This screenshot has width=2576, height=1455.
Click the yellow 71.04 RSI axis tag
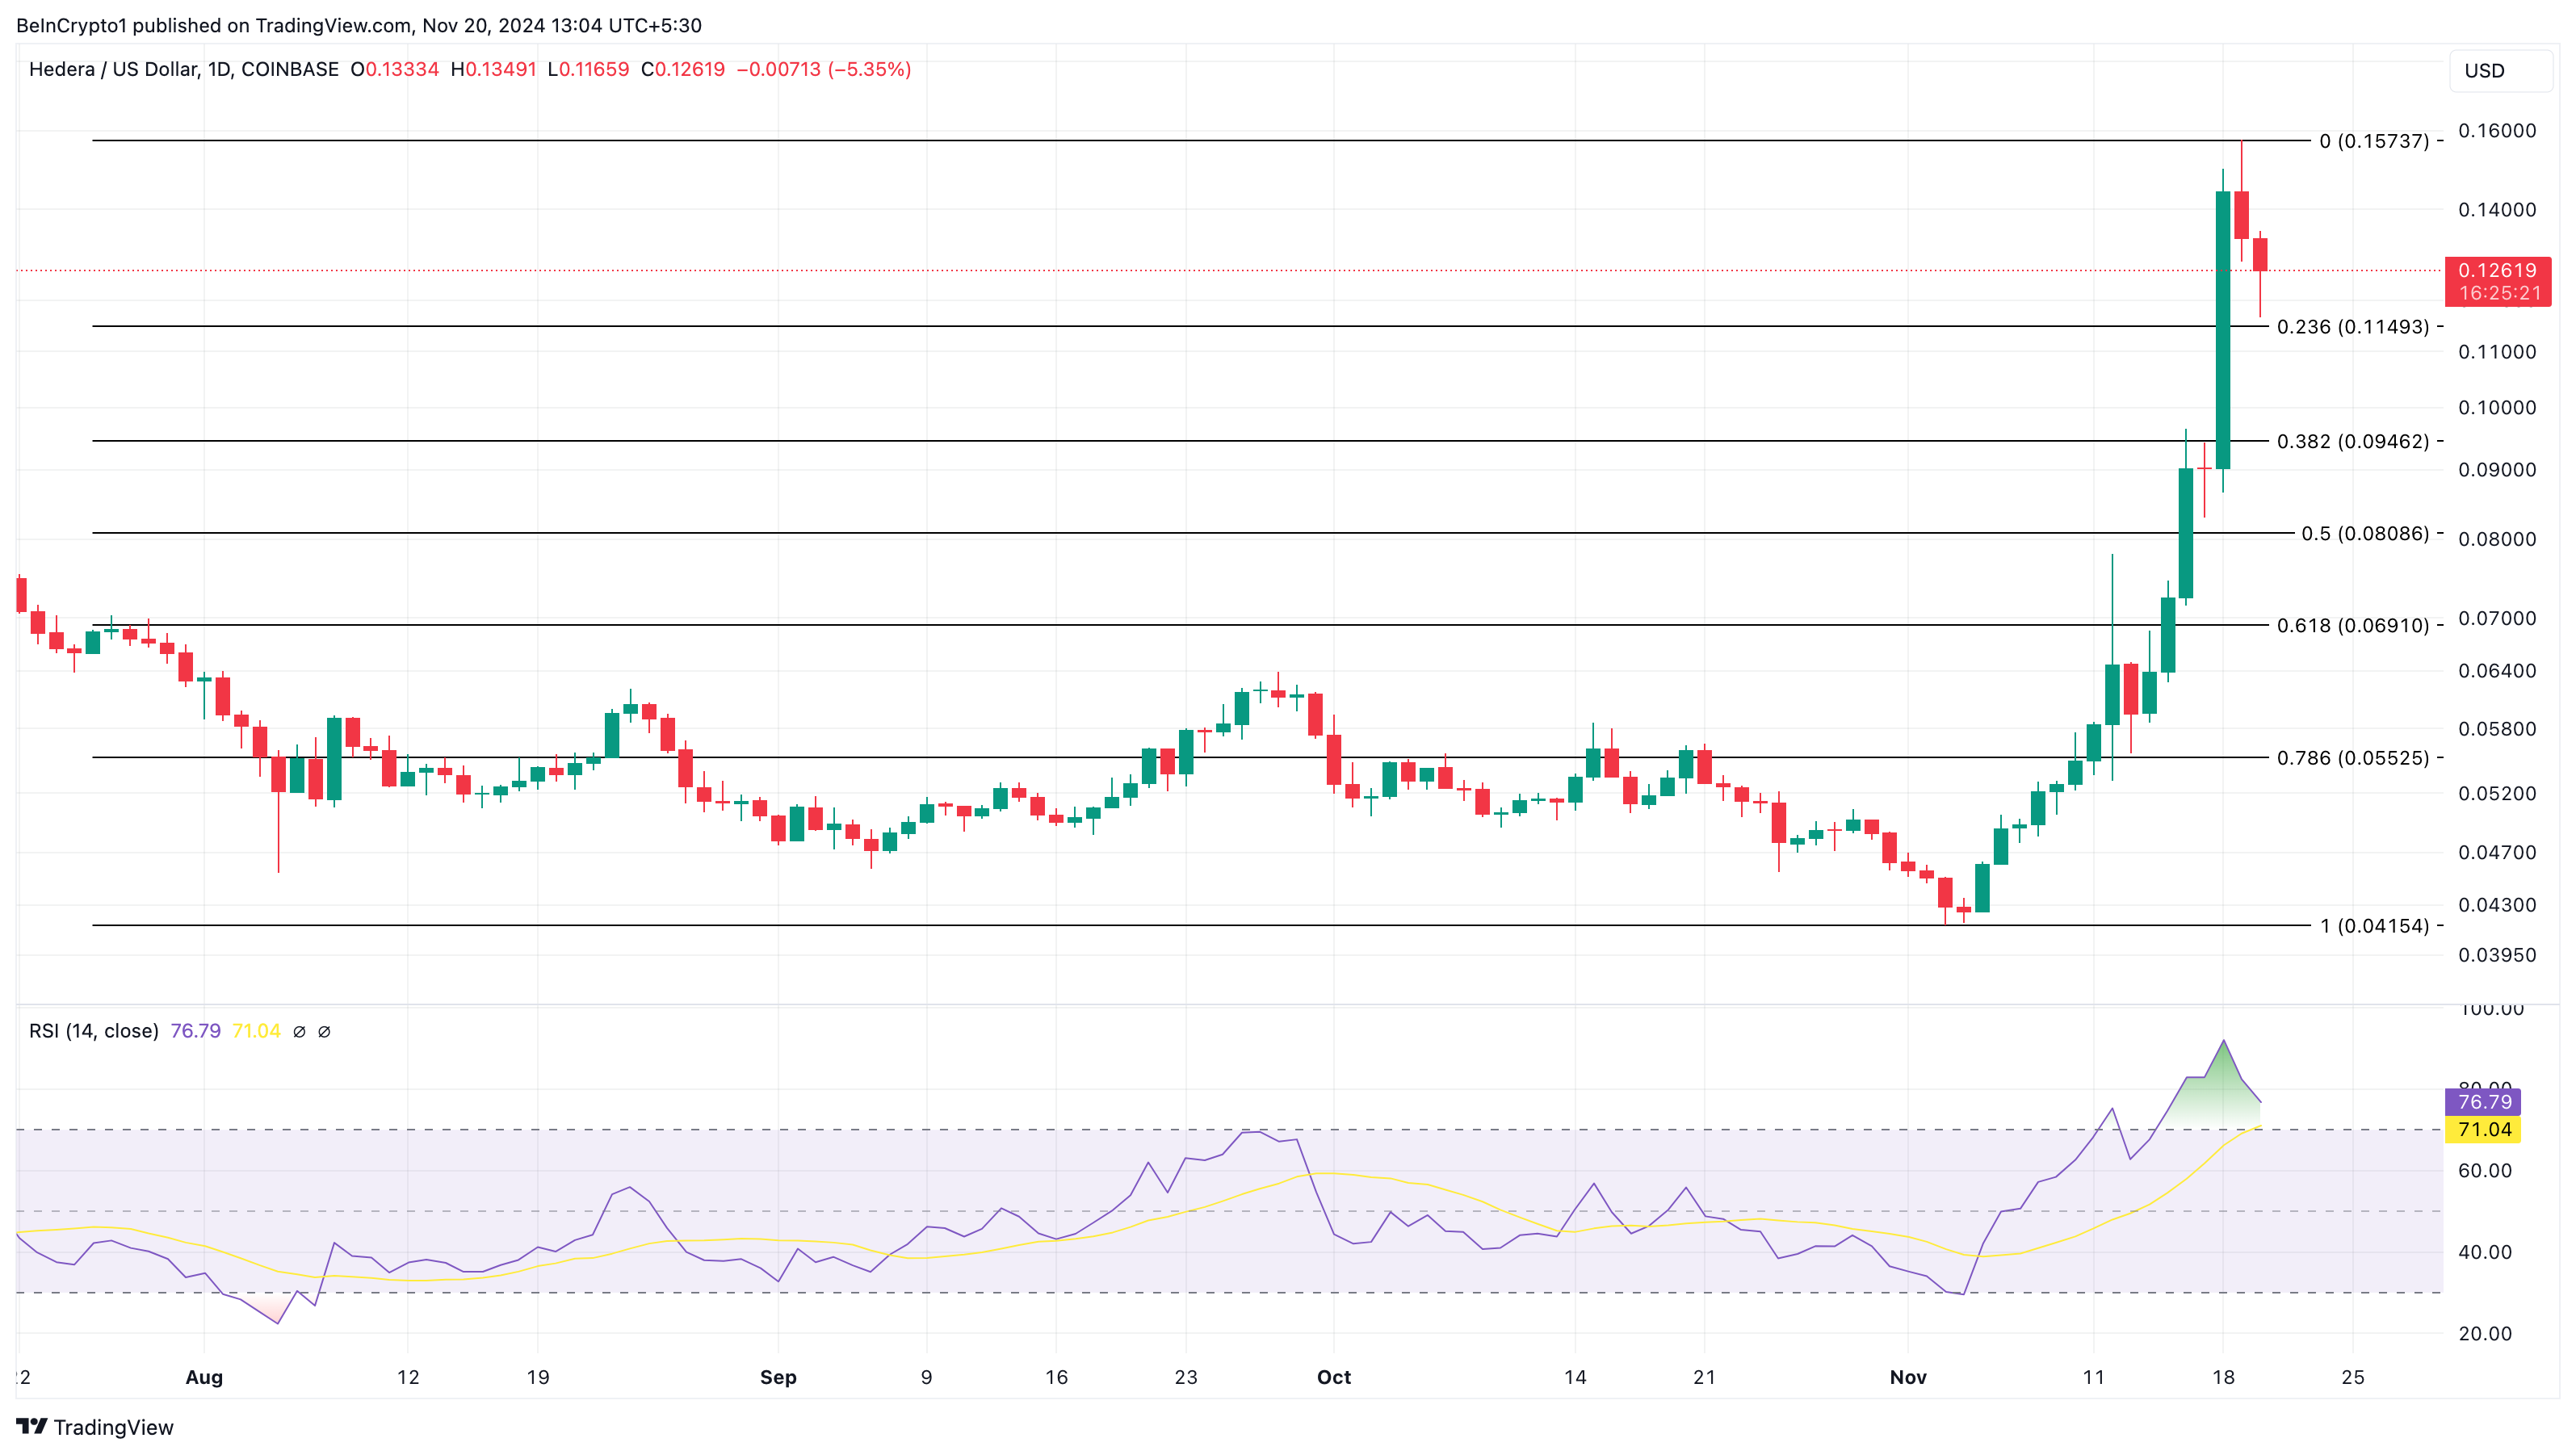tap(2484, 1129)
